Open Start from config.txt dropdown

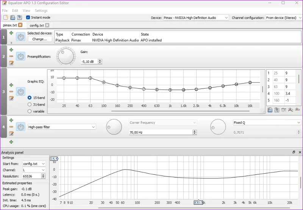34,164
